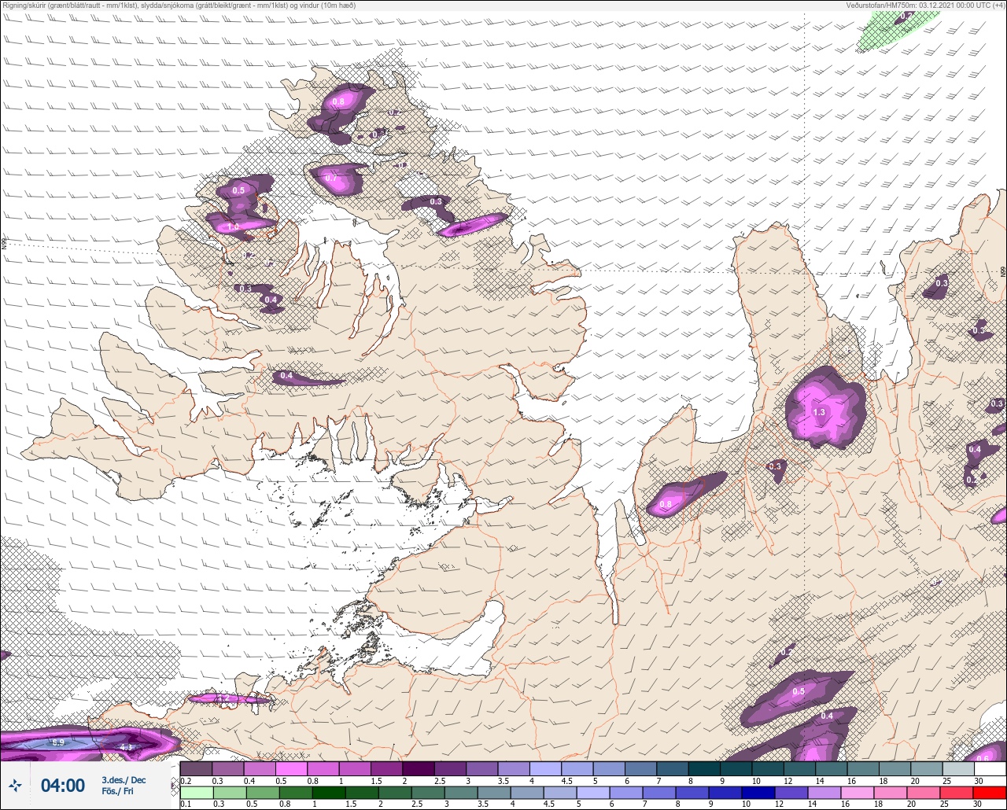
Task: Select the upper legend swatch between 0.5 and 0.8
Action: pos(291,768)
